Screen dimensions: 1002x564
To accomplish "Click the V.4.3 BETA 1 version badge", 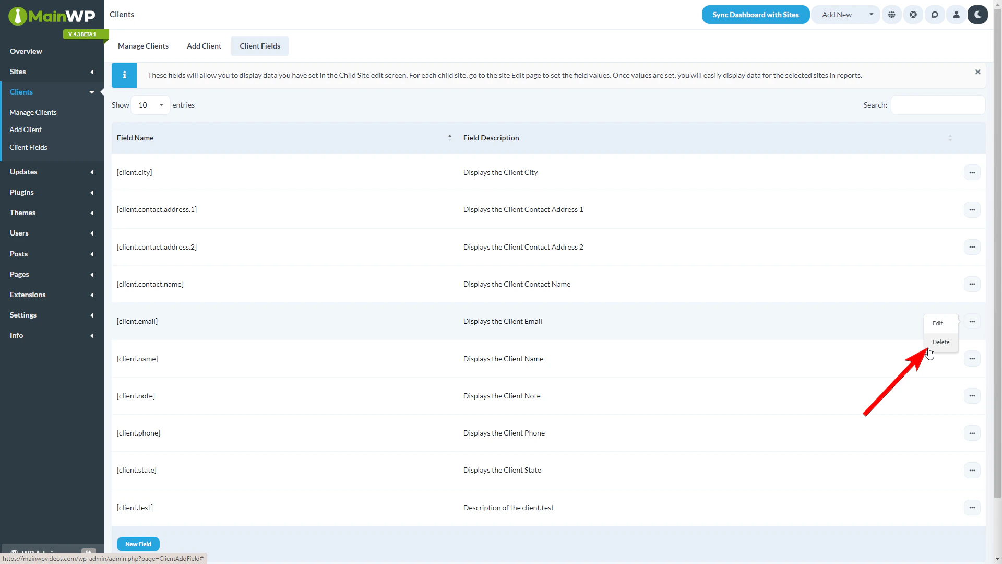I will tap(86, 34).
